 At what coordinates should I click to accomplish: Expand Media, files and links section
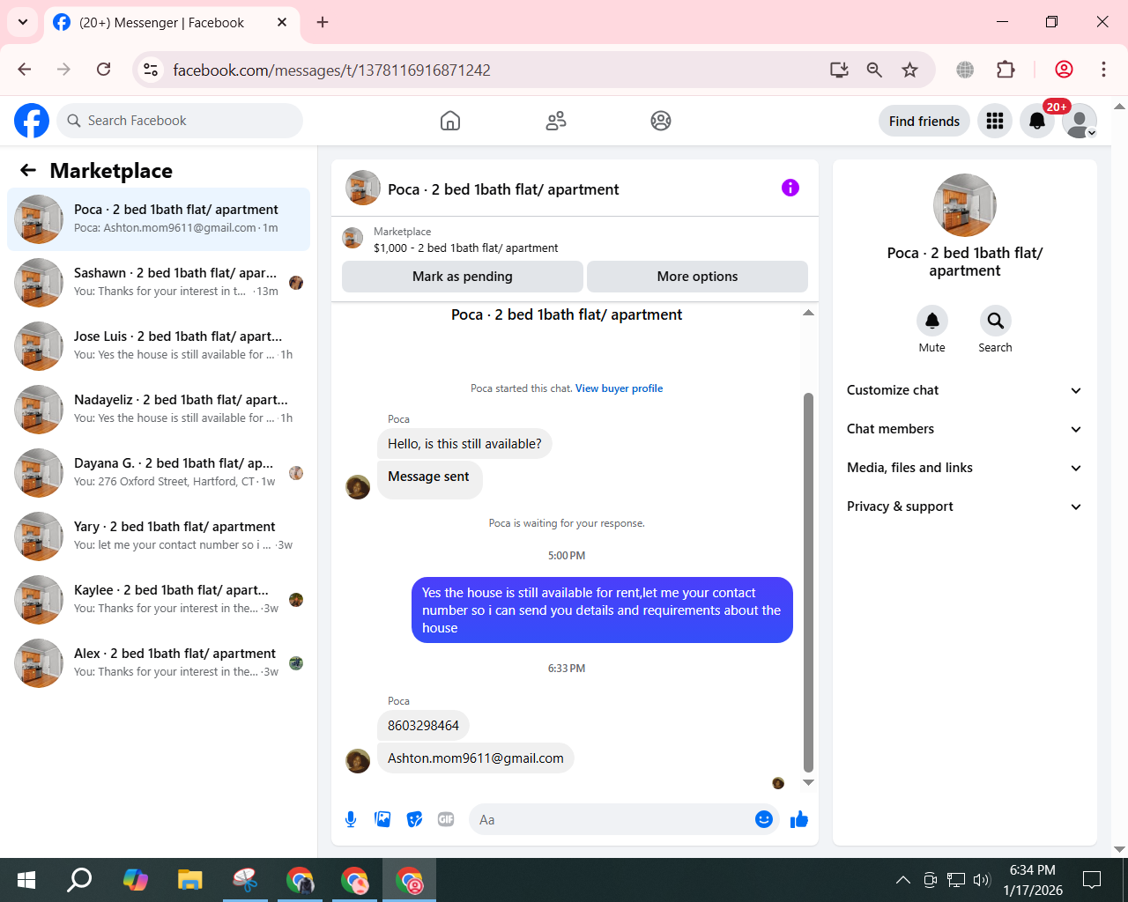965,468
